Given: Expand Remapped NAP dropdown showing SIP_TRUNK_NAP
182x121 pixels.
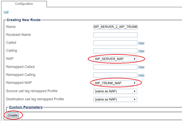Looking at the screenshot, I should click(115, 83).
